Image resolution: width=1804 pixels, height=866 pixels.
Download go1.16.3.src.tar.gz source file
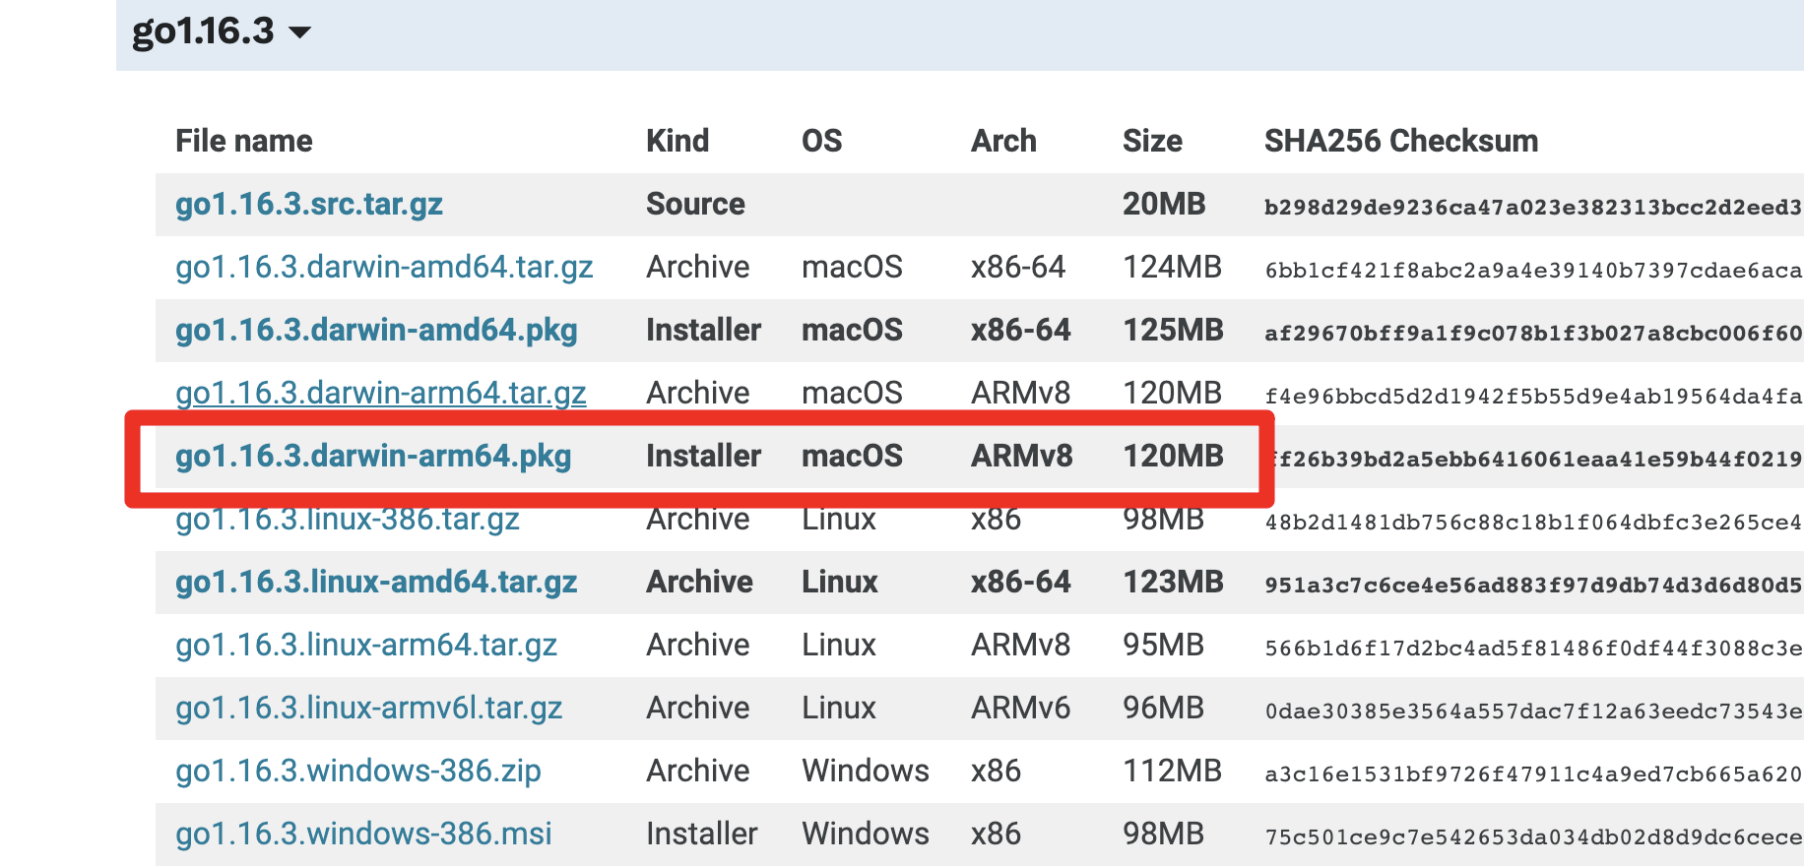[309, 204]
